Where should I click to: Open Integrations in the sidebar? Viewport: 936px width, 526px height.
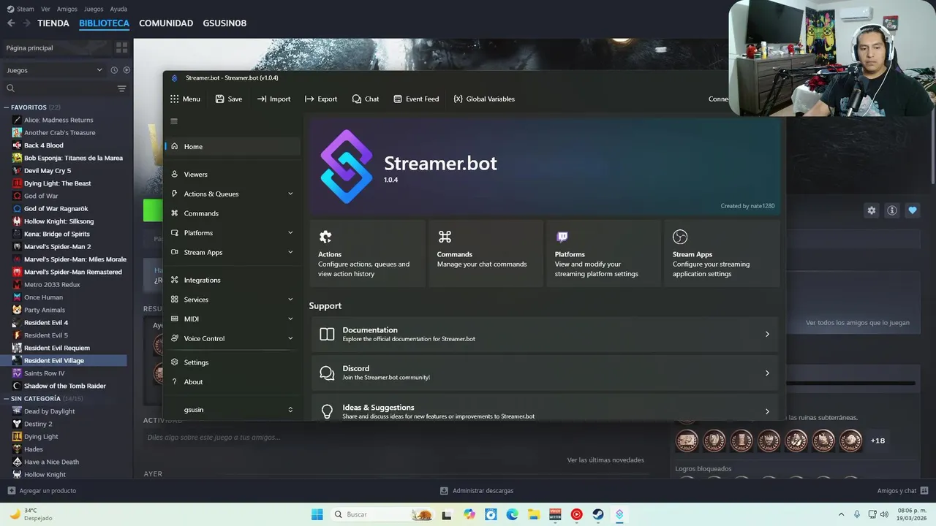tap(233, 280)
